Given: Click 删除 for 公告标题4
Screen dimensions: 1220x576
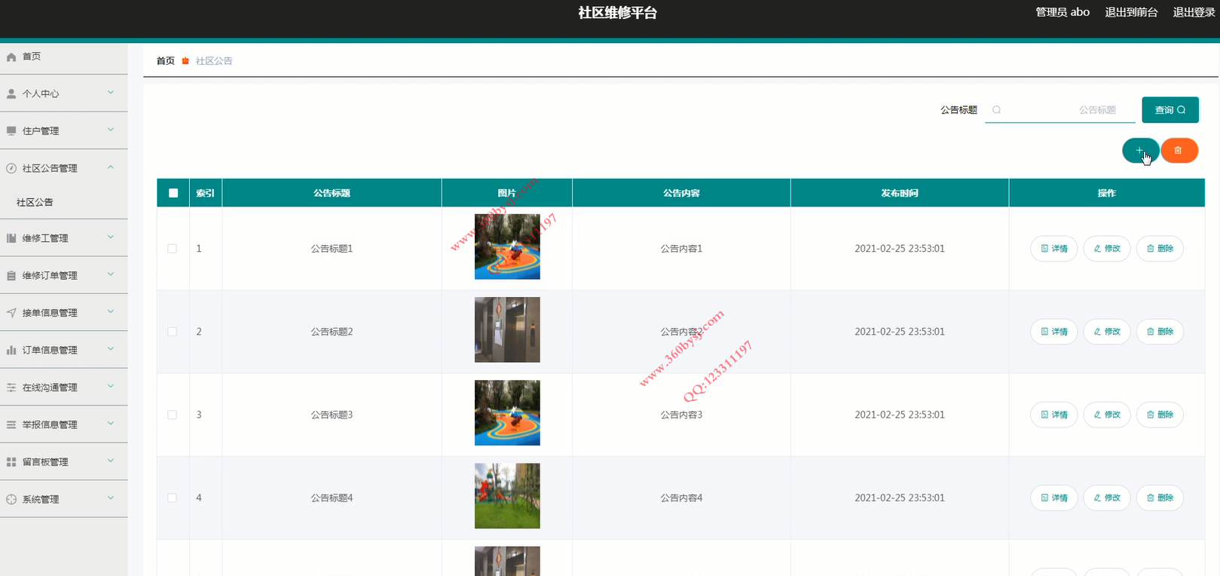Looking at the screenshot, I should click(1160, 498).
